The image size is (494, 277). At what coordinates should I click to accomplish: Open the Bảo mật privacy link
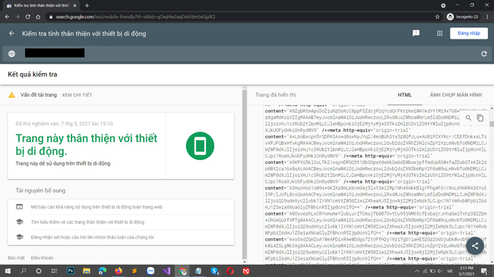click(x=16, y=258)
